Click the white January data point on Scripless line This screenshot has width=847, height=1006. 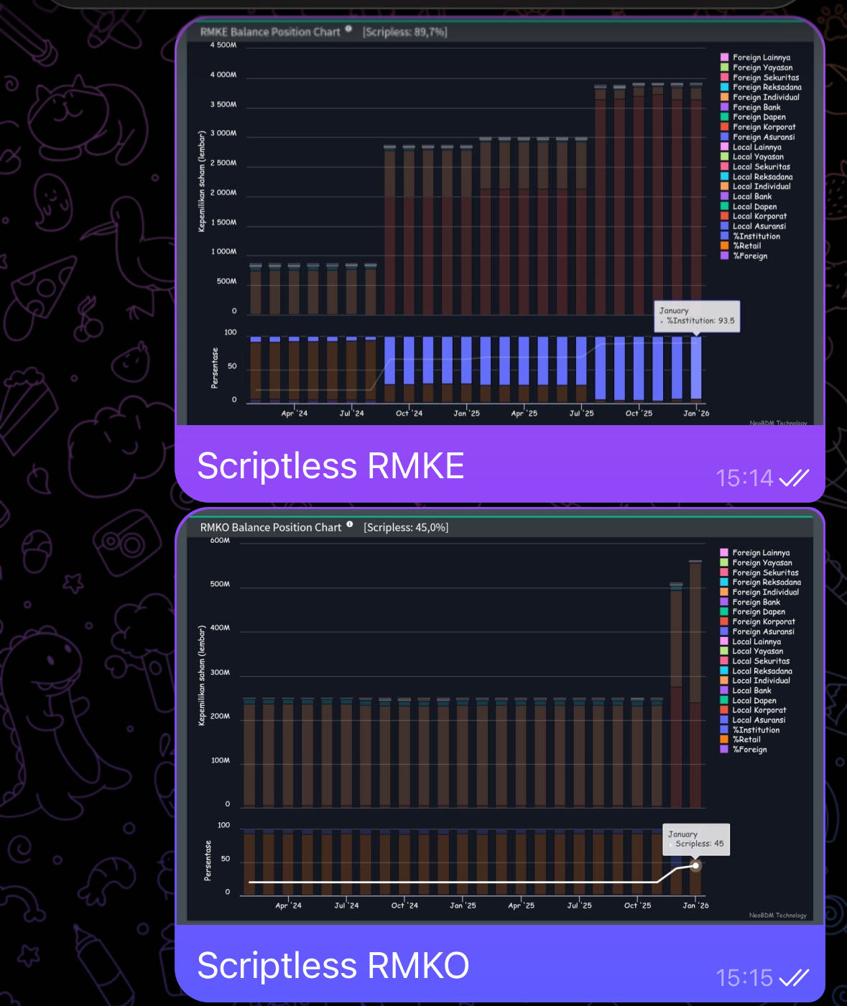point(695,866)
